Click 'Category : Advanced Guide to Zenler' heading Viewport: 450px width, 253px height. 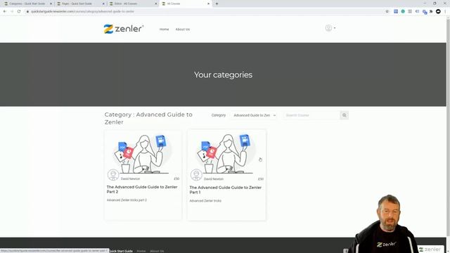(x=148, y=118)
